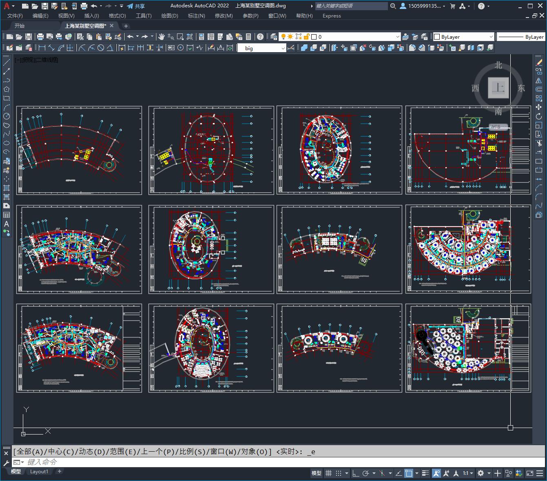Open the 1505999135 account sign-in menu
This screenshot has height=481, width=547.
coord(423,6)
